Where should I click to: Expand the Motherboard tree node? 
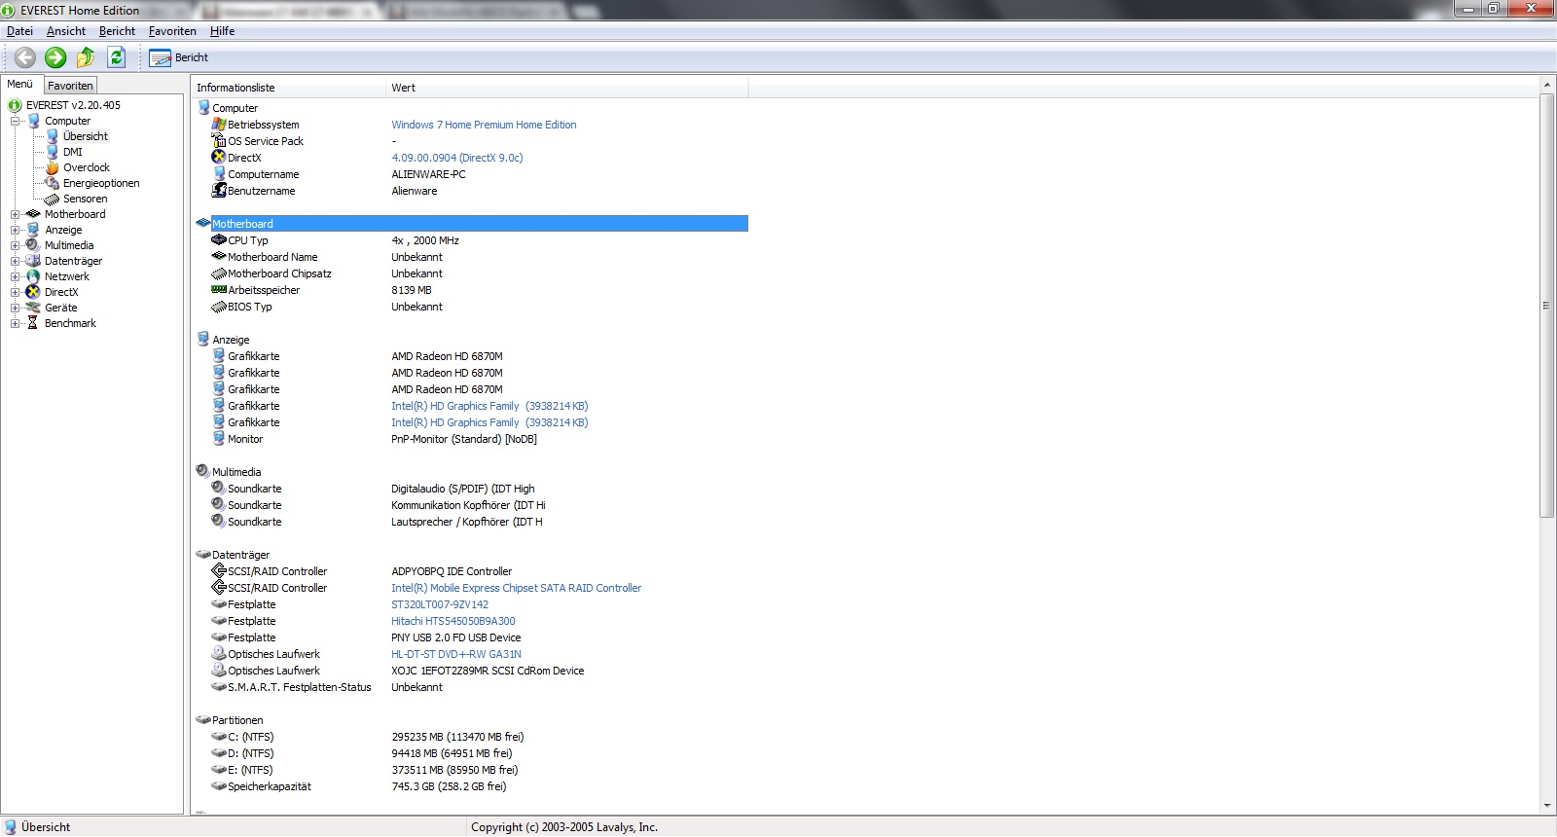16,215
